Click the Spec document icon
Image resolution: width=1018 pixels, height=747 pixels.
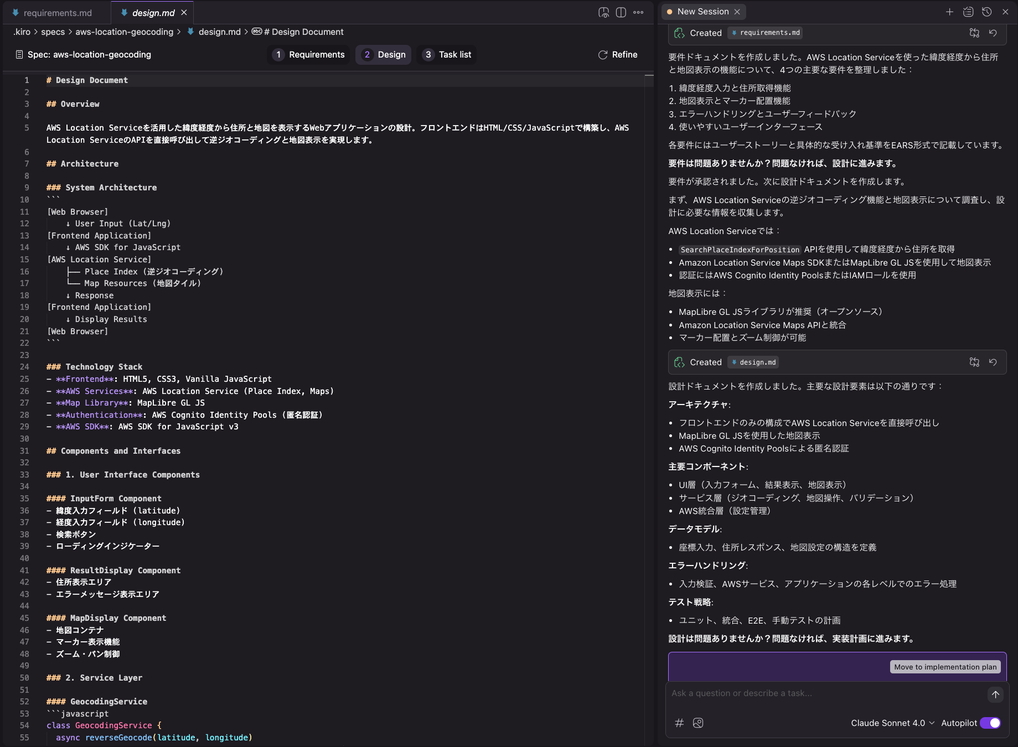[x=19, y=55]
